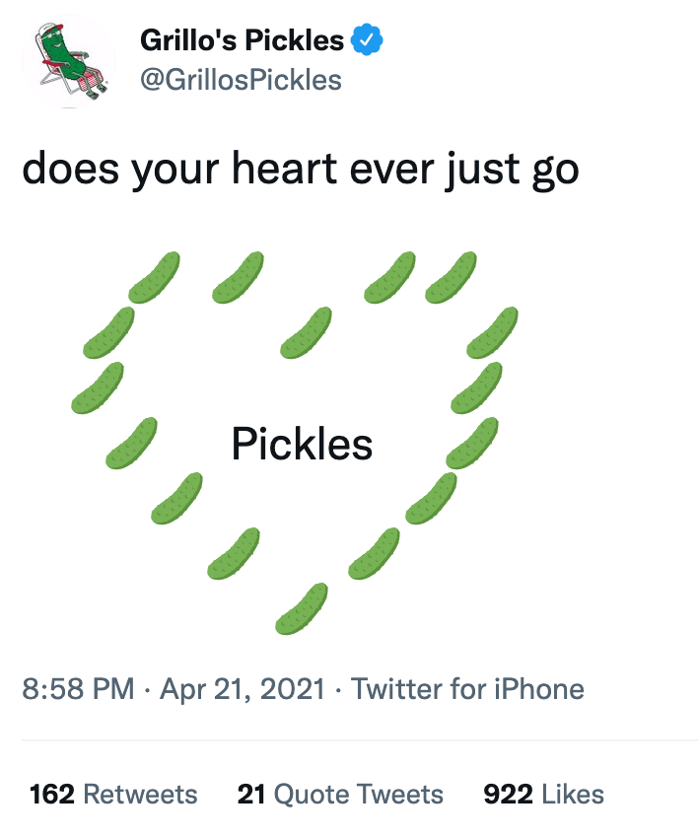
Task: Click the rightmost pickle emoji of the heart
Action: tap(492, 332)
